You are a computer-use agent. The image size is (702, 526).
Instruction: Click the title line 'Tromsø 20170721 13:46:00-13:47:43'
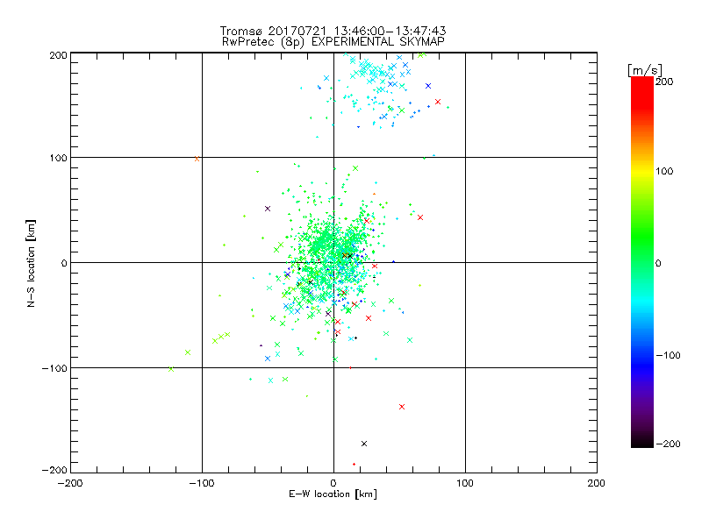pyautogui.click(x=333, y=31)
